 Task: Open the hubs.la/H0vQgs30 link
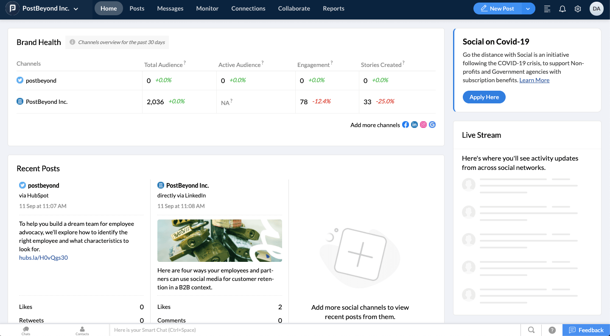pos(43,258)
